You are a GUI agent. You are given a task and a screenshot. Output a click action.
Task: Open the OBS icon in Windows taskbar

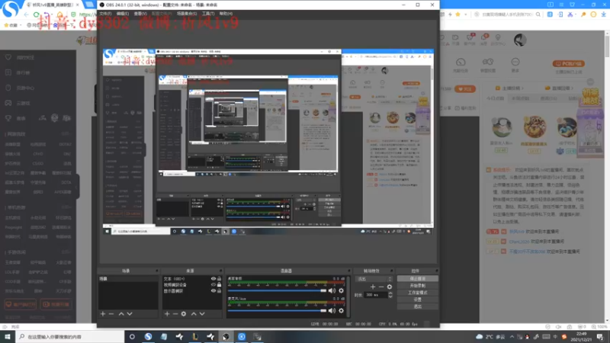point(226,337)
